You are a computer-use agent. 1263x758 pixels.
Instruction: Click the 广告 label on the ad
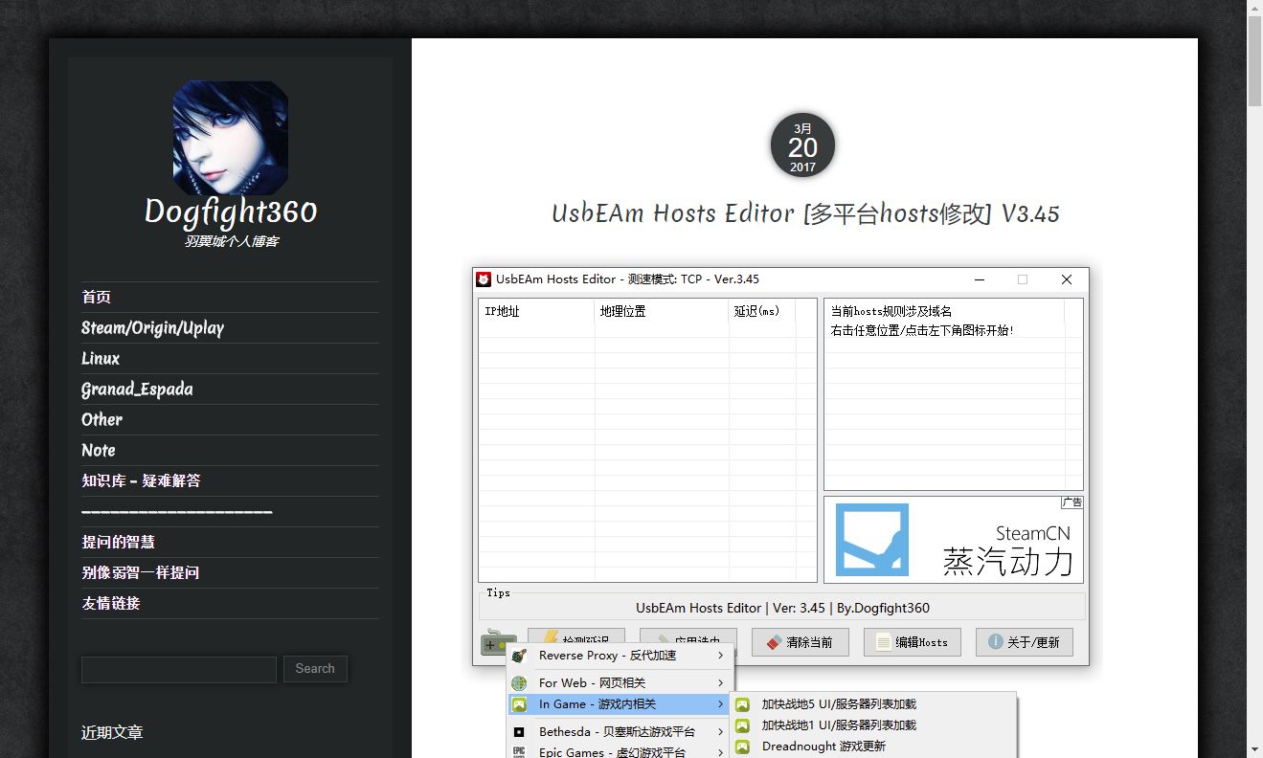tap(1071, 502)
